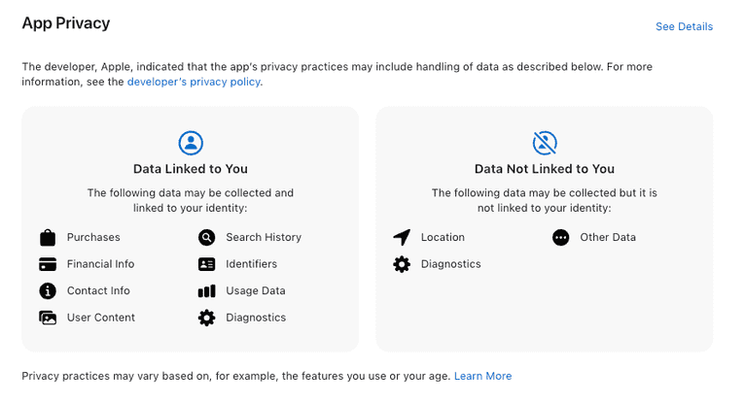This screenshot has width=745, height=404.
Task: Click the Identifiers ID card icon
Action: [x=206, y=264]
